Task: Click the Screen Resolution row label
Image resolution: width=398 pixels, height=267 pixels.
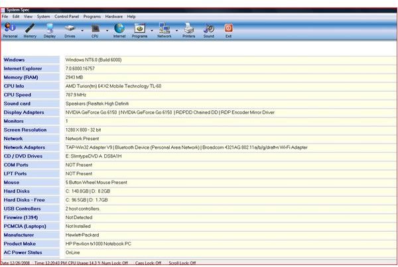Action: pyautogui.click(x=25, y=130)
